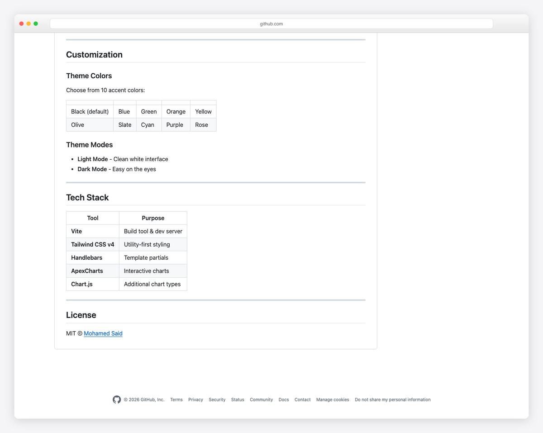Open the Terms link in the footer
The image size is (543, 433).
point(176,400)
